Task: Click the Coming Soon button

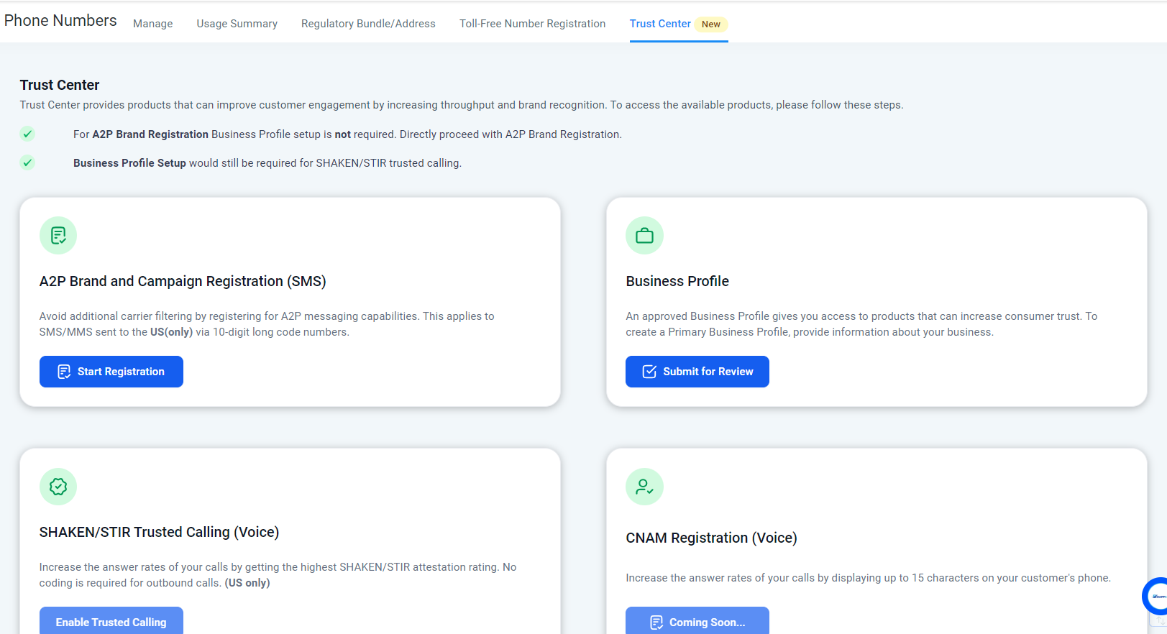Action: point(697,622)
